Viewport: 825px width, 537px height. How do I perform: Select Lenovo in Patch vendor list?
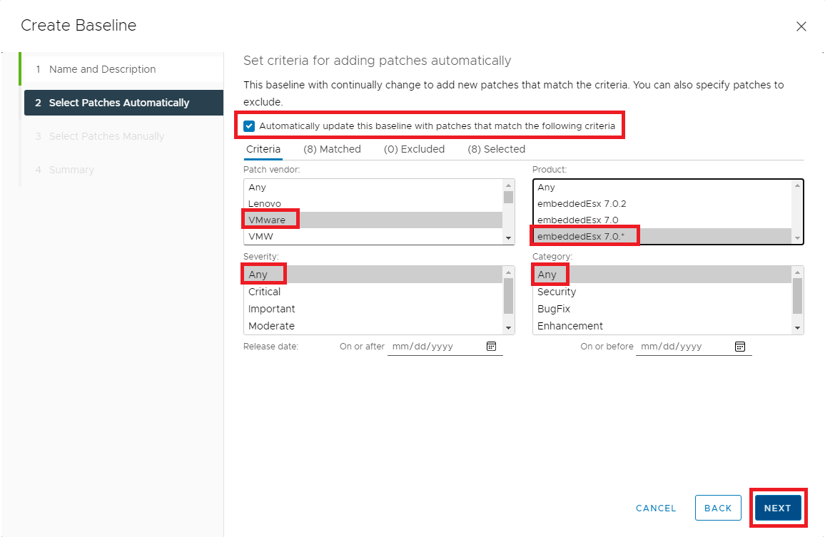click(x=265, y=203)
